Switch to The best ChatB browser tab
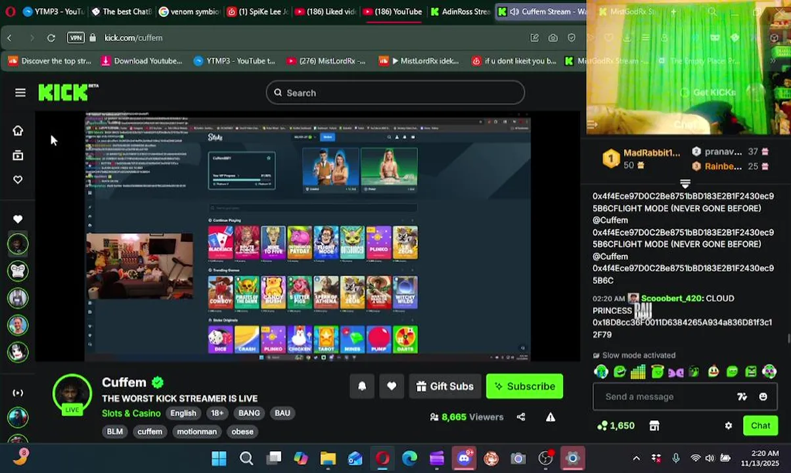Screen dimensions: 791x473 click(122, 12)
